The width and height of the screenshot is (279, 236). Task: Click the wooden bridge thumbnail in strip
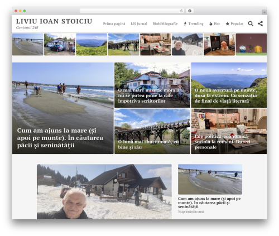point(123,45)
